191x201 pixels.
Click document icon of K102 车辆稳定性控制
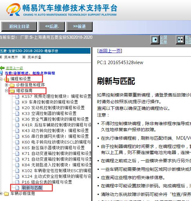click(17, 171)
